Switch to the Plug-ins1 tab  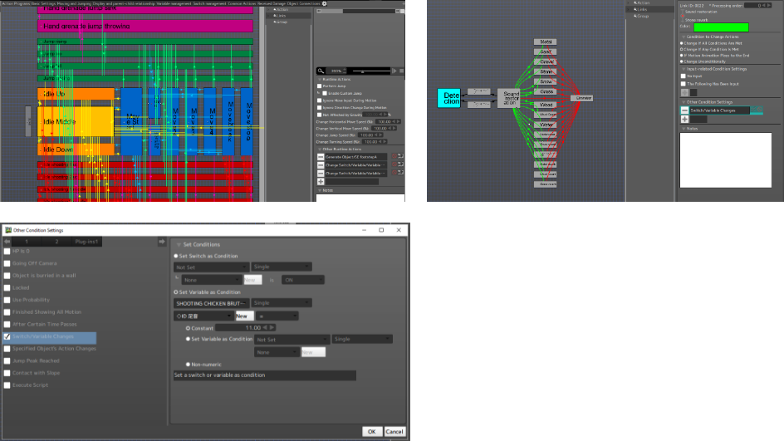[87, 242]
